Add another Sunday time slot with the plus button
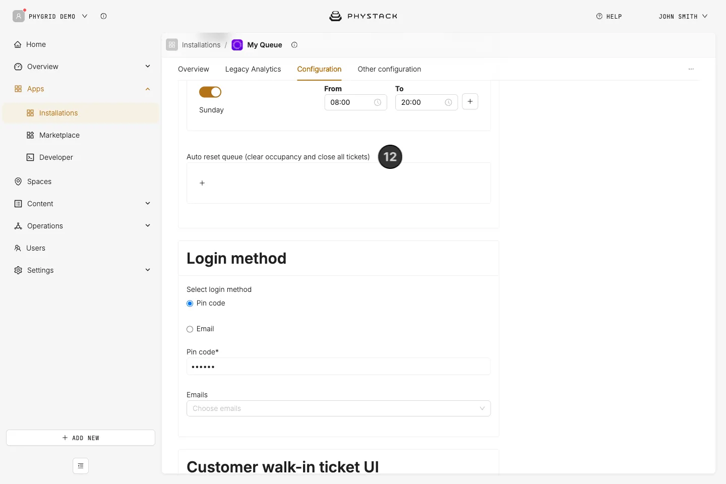 click(470, 102)
